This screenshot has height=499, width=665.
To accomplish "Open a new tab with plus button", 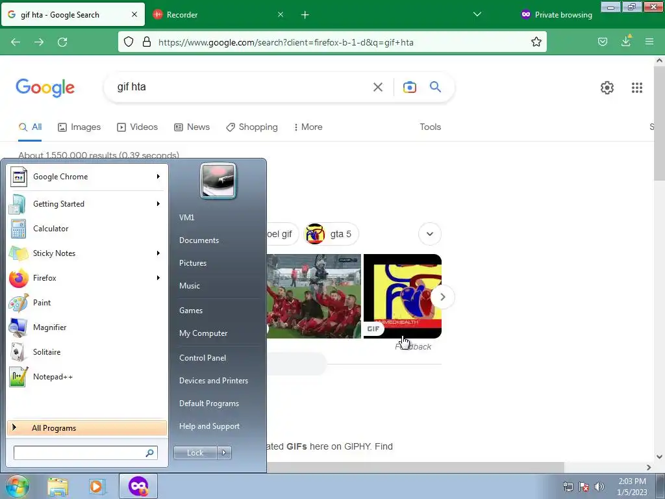I will pyautogui.click(x=305, y=15).
